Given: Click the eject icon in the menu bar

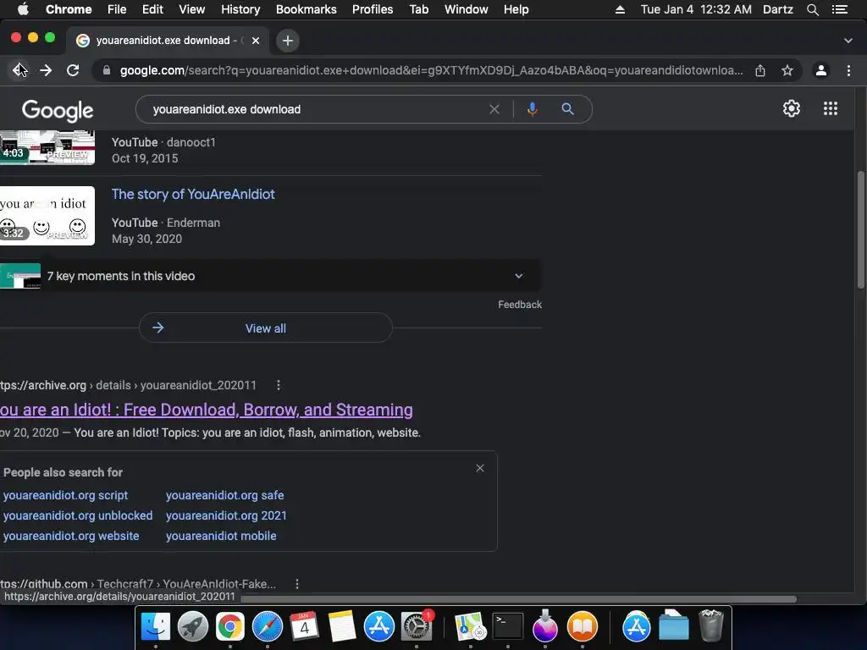Looking at the screenshot, I should pos(620,9).
